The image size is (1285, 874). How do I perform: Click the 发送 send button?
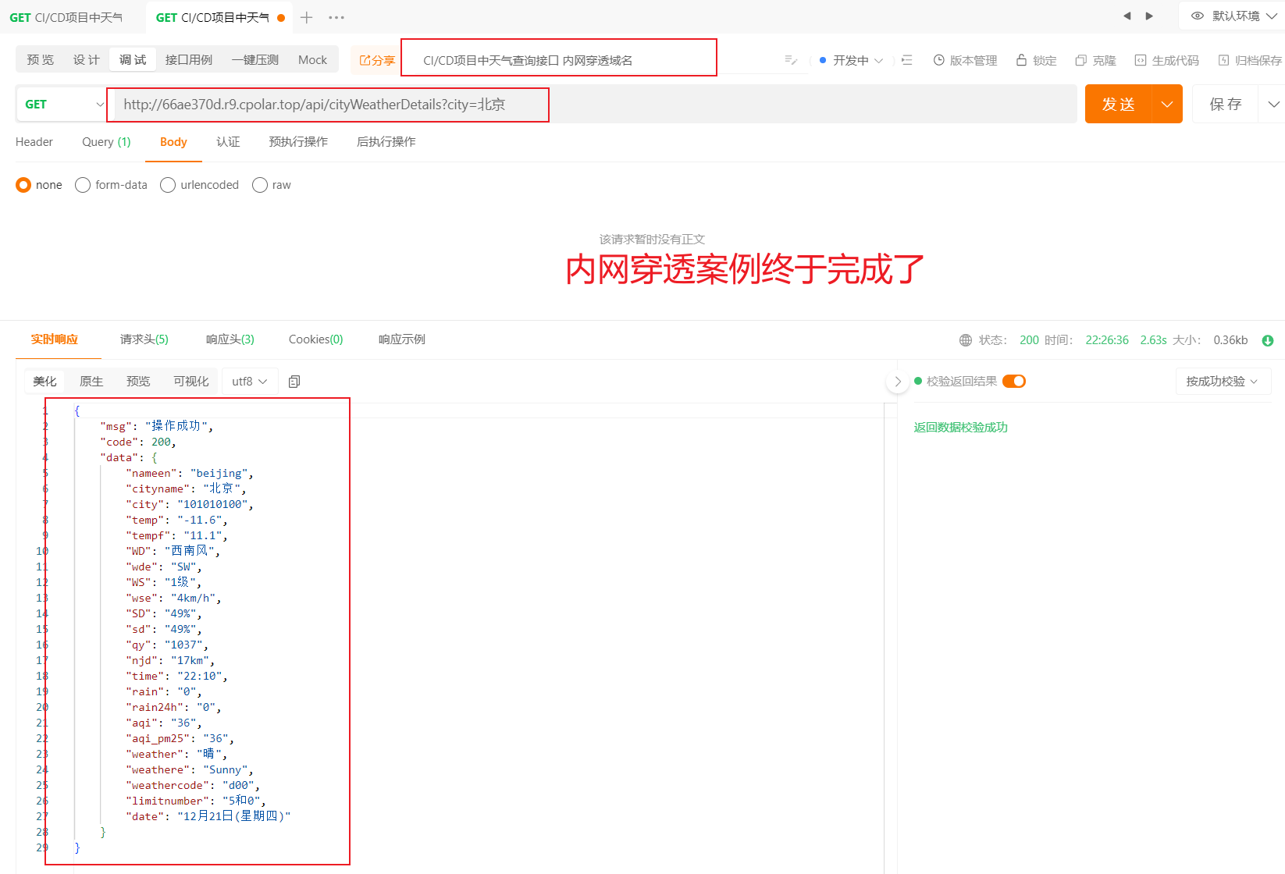1119,104
